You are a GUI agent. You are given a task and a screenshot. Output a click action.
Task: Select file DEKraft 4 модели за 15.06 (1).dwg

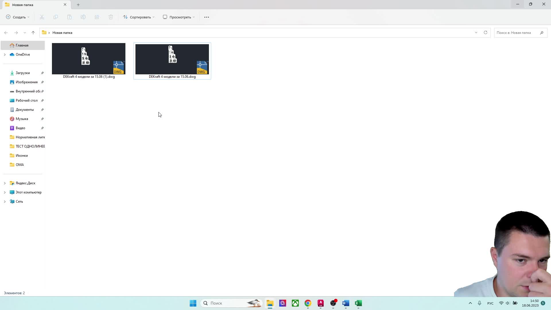89,61
